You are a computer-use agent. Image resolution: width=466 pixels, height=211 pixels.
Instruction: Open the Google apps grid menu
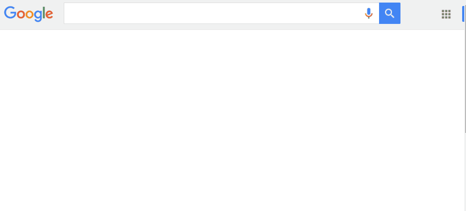pyautogui.click(x=446, y=14)
